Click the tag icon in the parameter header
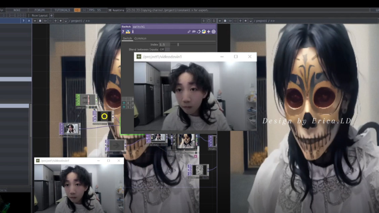The height and width of the screenshot is (213, 379). point(199,32)
